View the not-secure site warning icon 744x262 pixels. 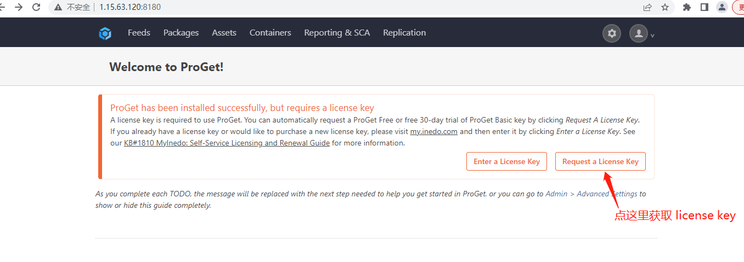pyautogui.click(x=58, y=7)
